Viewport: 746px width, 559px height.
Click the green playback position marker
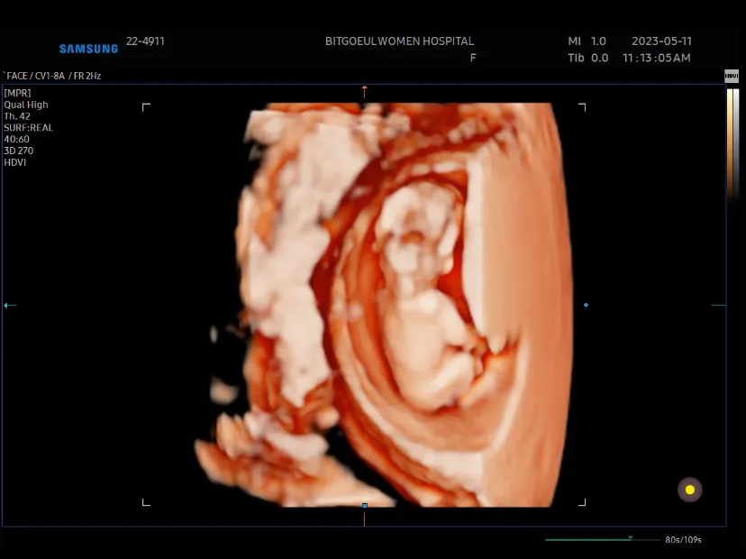click(630, 537)
